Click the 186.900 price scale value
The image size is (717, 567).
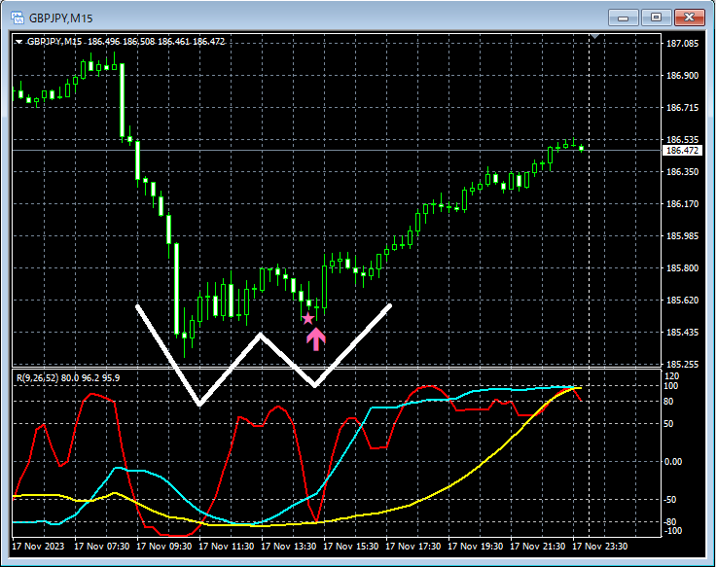pyautogui.click(x=682, y=76)
